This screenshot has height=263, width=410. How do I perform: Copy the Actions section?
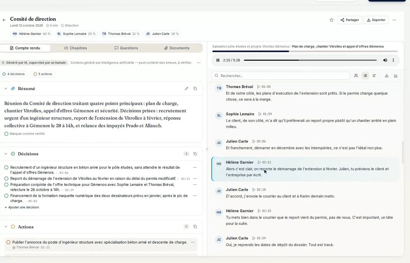coord(195,227)
